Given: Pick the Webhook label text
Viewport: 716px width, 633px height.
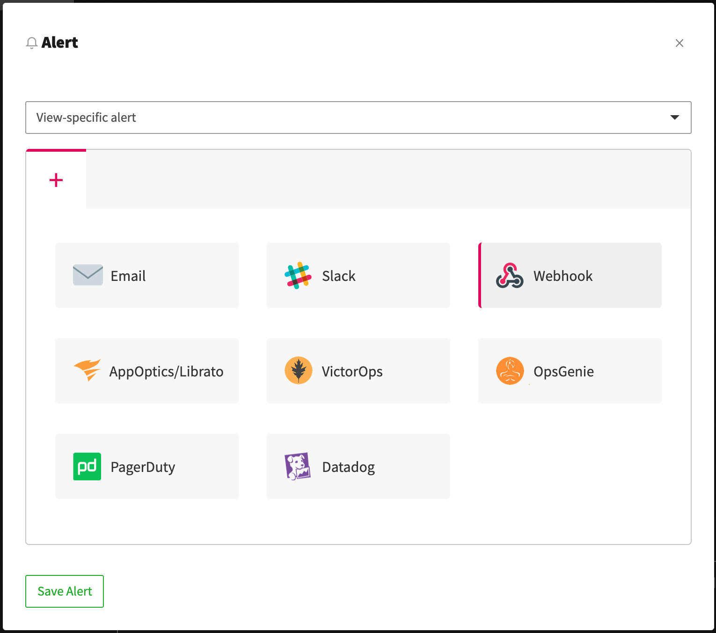Looking at the screenshot, I should click(x=563, y=276).
